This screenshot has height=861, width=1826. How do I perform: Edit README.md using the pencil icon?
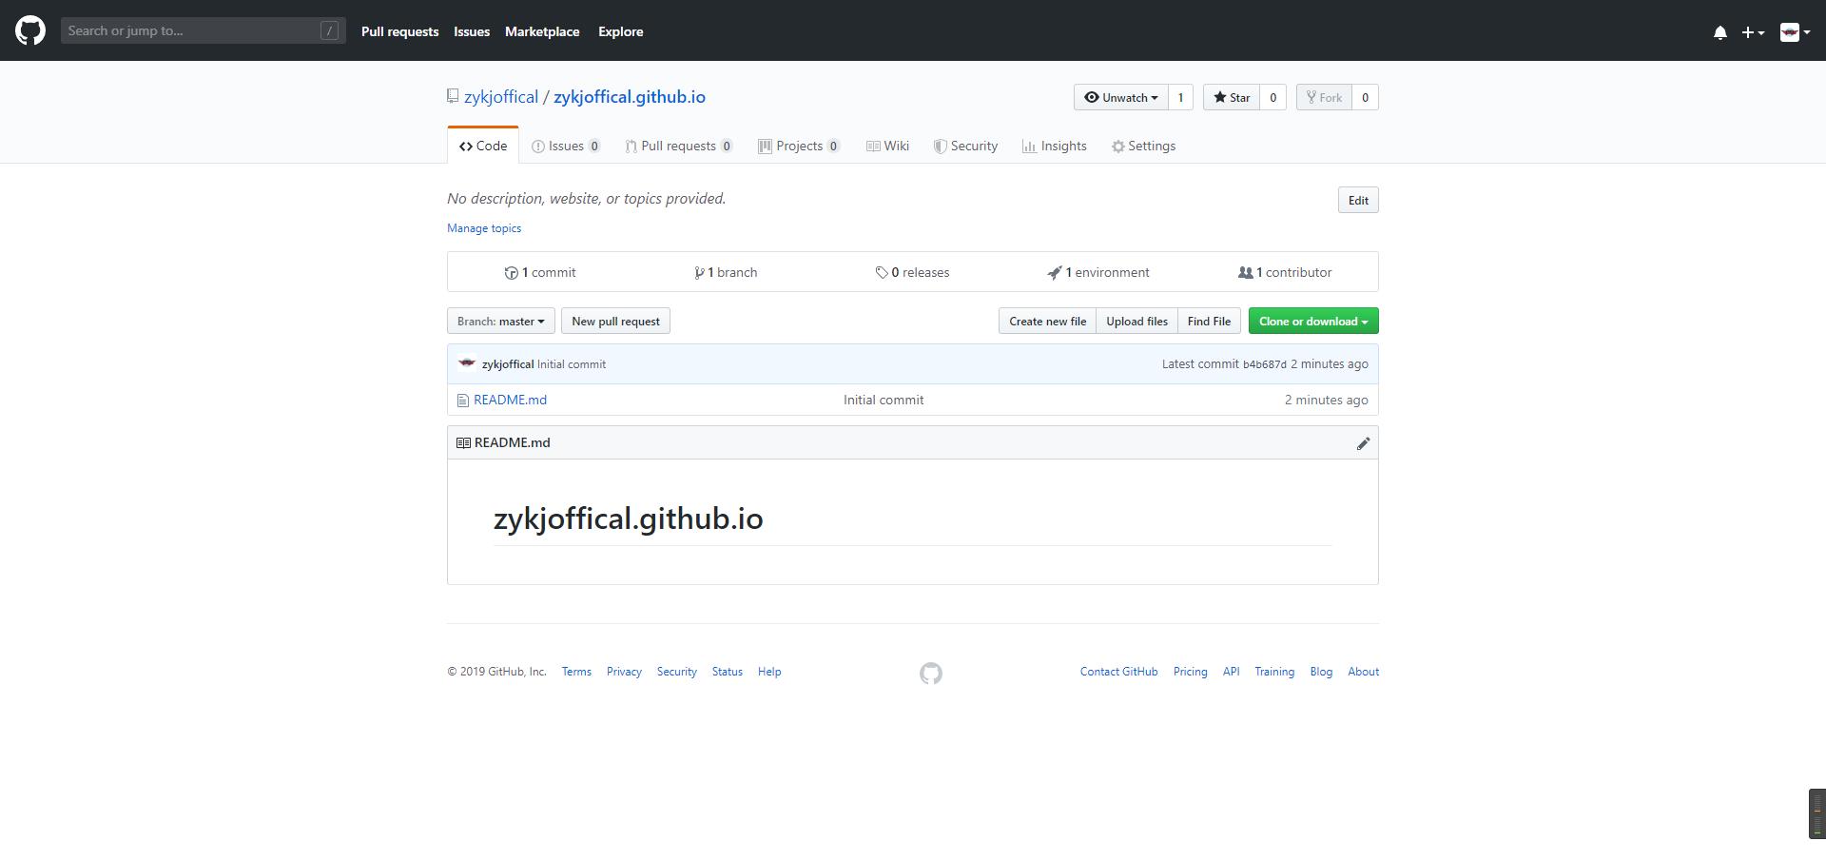point(1363,443)
